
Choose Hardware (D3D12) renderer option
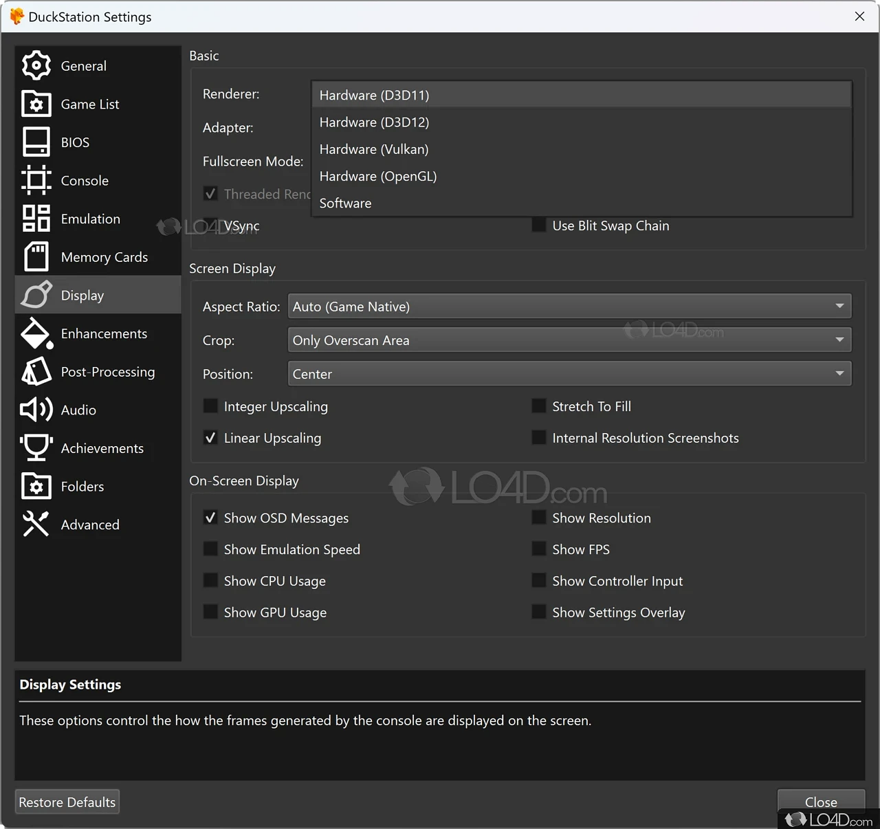point(582,122)
